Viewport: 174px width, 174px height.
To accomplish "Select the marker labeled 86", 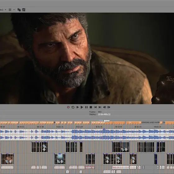I will click(65, 122).
